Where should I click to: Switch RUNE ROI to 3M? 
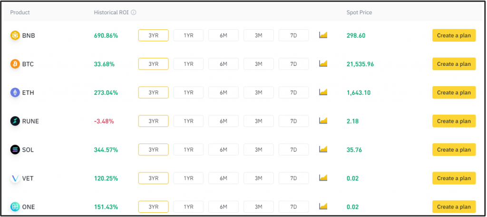(x=258, y=121)
